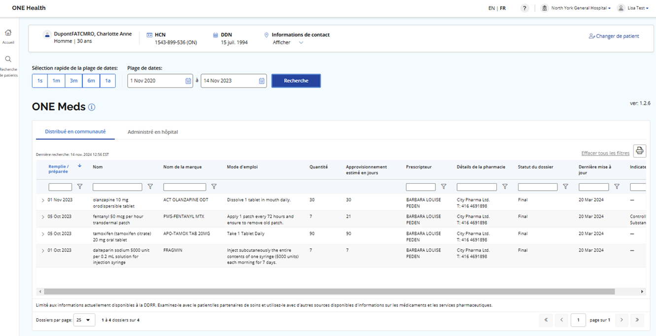Click the Nom column filter funnel
Viewport: 656px width, 336px height.
150,187
